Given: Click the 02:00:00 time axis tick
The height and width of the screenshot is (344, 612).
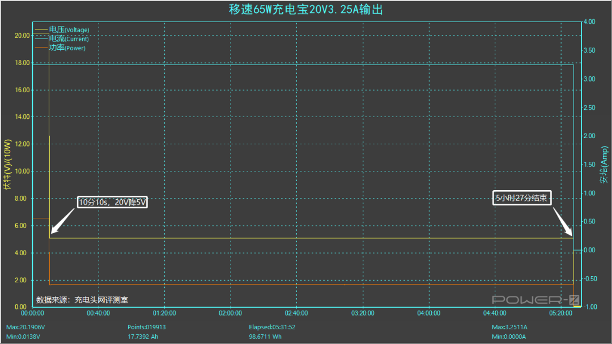Looking at the screenshot, I should click(x=230, y=313).
